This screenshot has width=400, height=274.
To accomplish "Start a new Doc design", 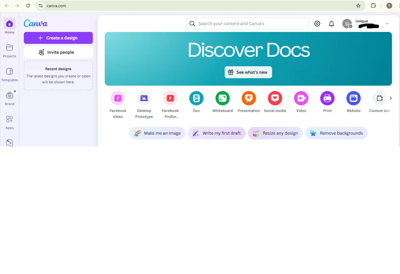I will 196,98.
